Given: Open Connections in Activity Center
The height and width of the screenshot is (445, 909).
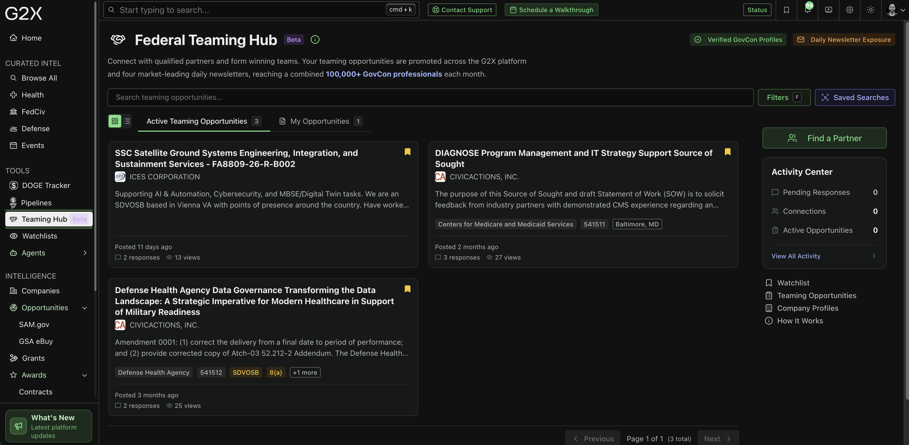Looking at the screenshot, I should tap(824, 211).
